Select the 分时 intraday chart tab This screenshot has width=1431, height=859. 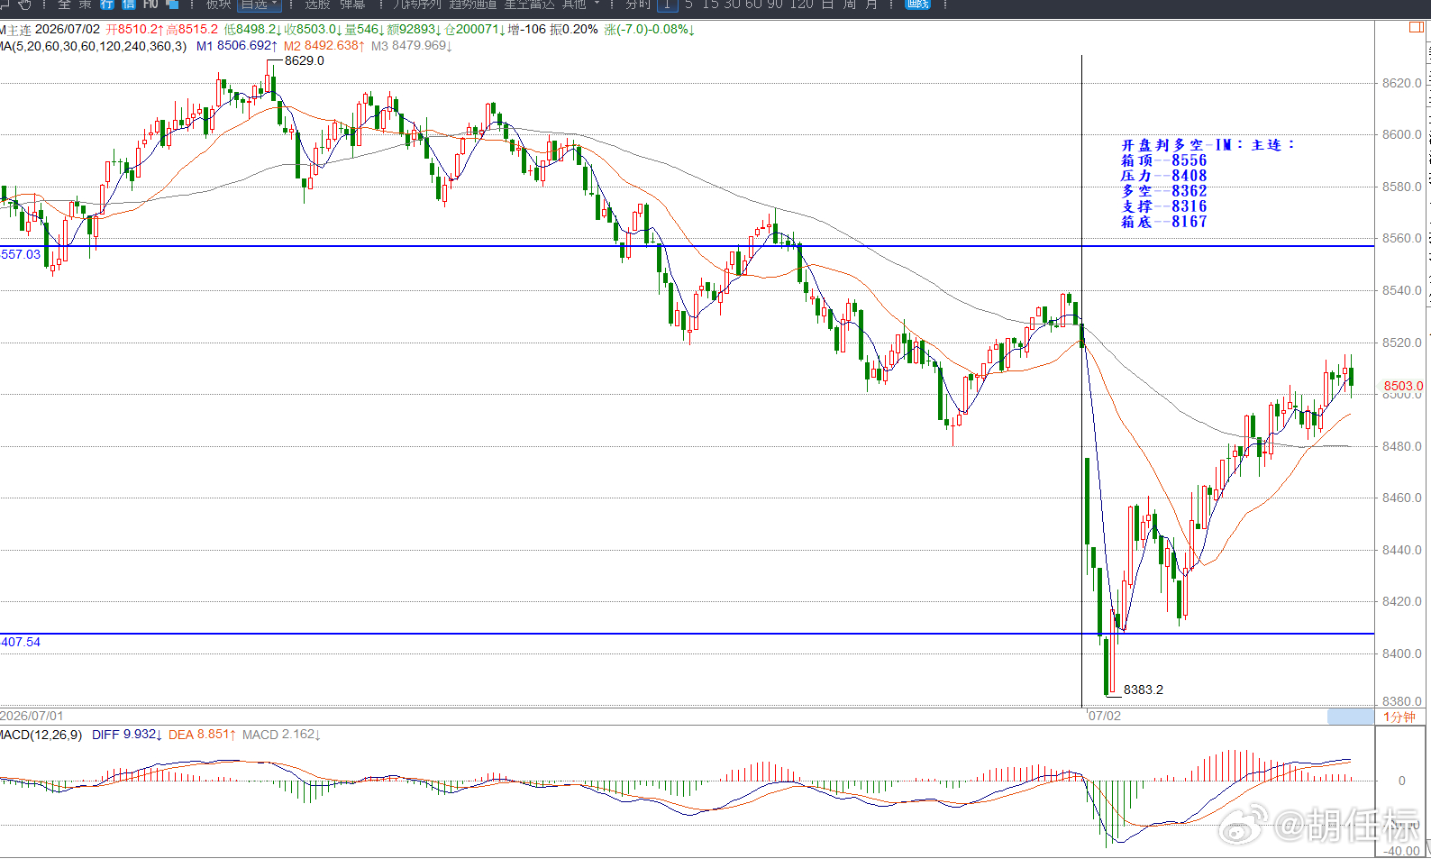(x=638, y=5)
